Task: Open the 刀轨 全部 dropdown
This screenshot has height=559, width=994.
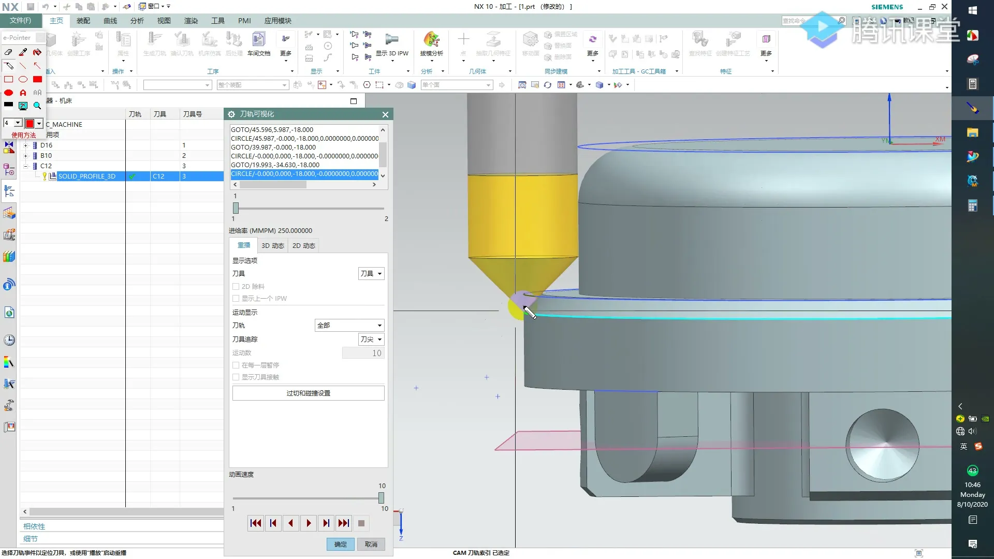Action: [349, 325]
